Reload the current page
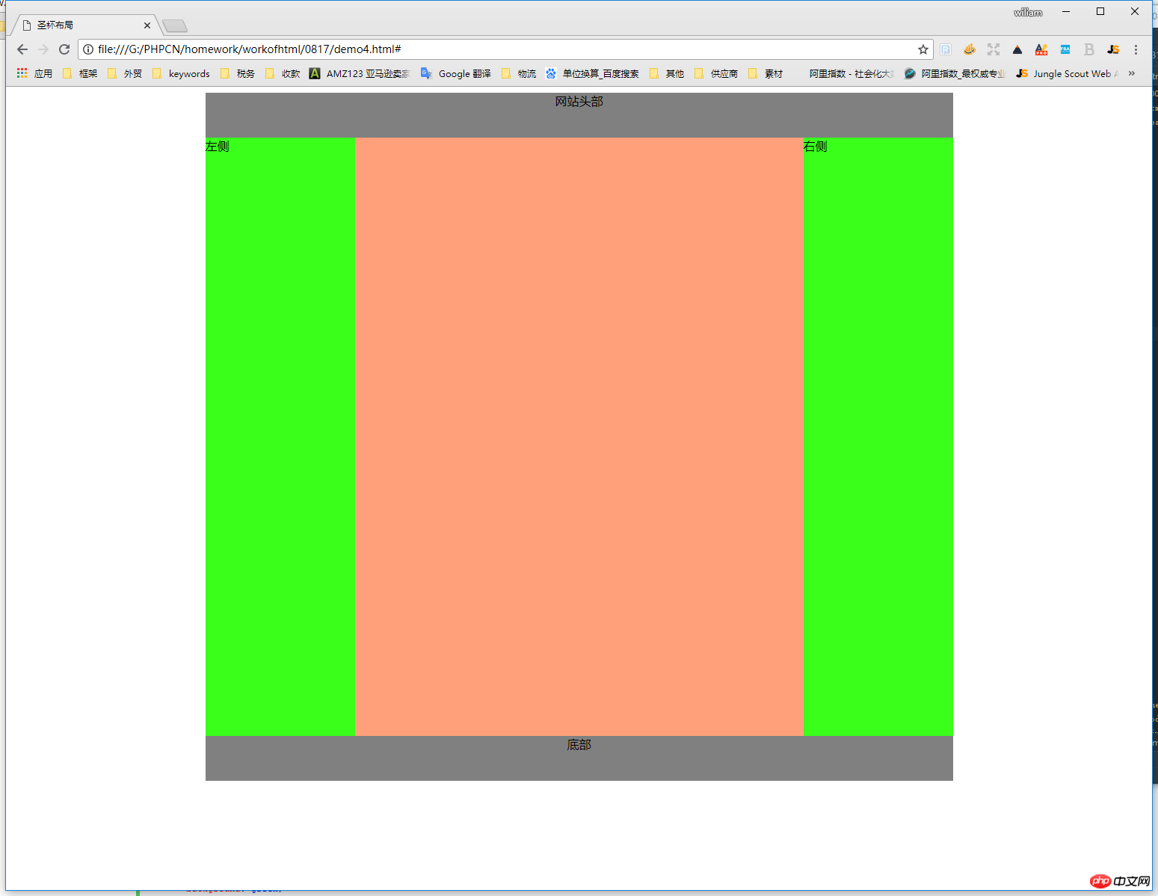This screenshot has height=896, width=1158. 64,49
